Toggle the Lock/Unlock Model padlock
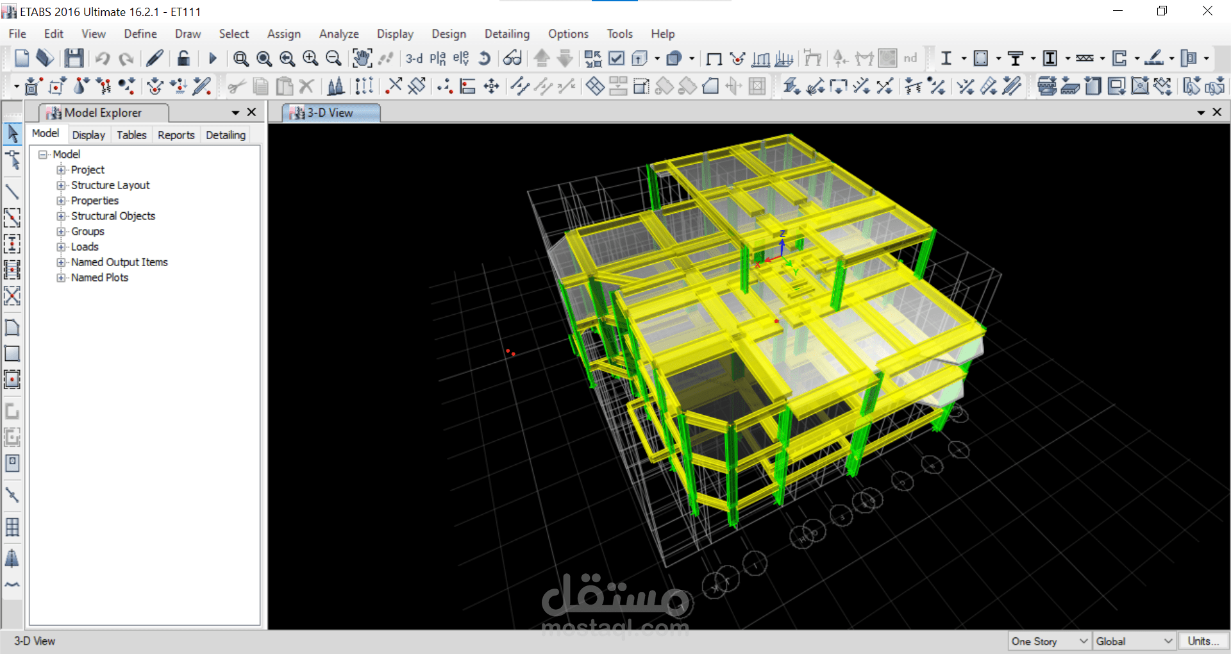The height and width of the screenshot is (654, 1231). tap(183, 58)
